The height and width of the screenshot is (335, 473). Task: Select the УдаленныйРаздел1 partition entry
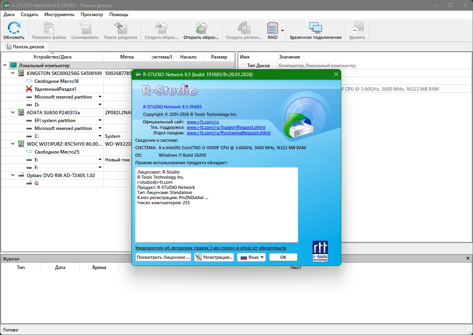[x=55, y=89]
